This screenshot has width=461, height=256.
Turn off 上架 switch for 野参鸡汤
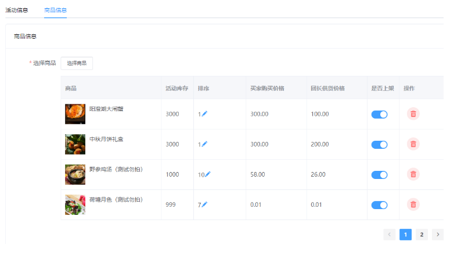point(379,175)
